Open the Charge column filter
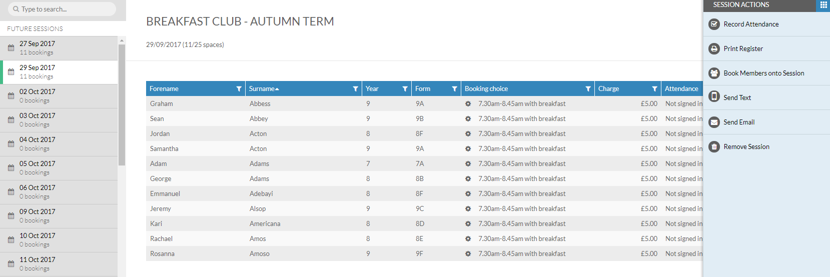This screenshot has width=830, height=277. tap(654, 89)
